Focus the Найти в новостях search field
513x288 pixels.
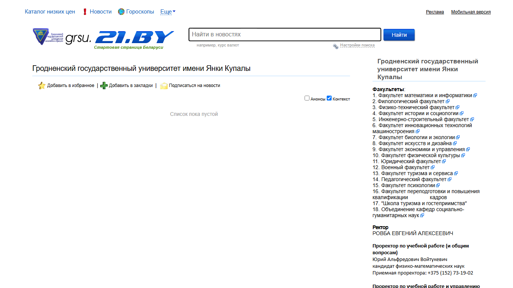pyautogui.click(x=285, y=34)
